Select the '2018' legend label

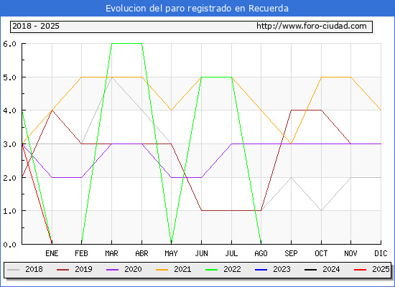point(34,269)
